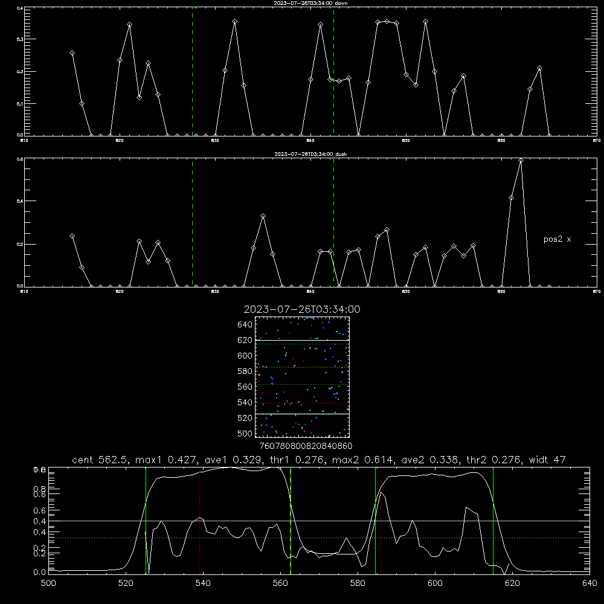Select the green vertical line near 615 in bottom plot
The height and width of the screenshot is (604, 604).
(493, 521)
